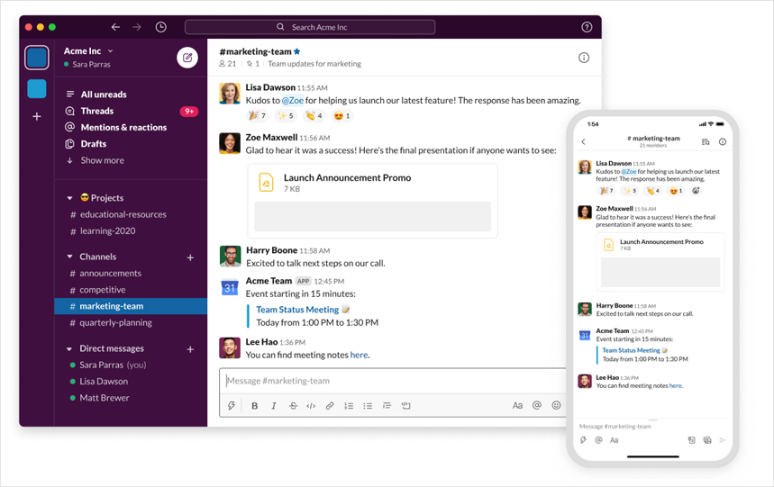This screenshot has height=487, width=774.
Task: View the 21 members count in header
Action: 228,64
